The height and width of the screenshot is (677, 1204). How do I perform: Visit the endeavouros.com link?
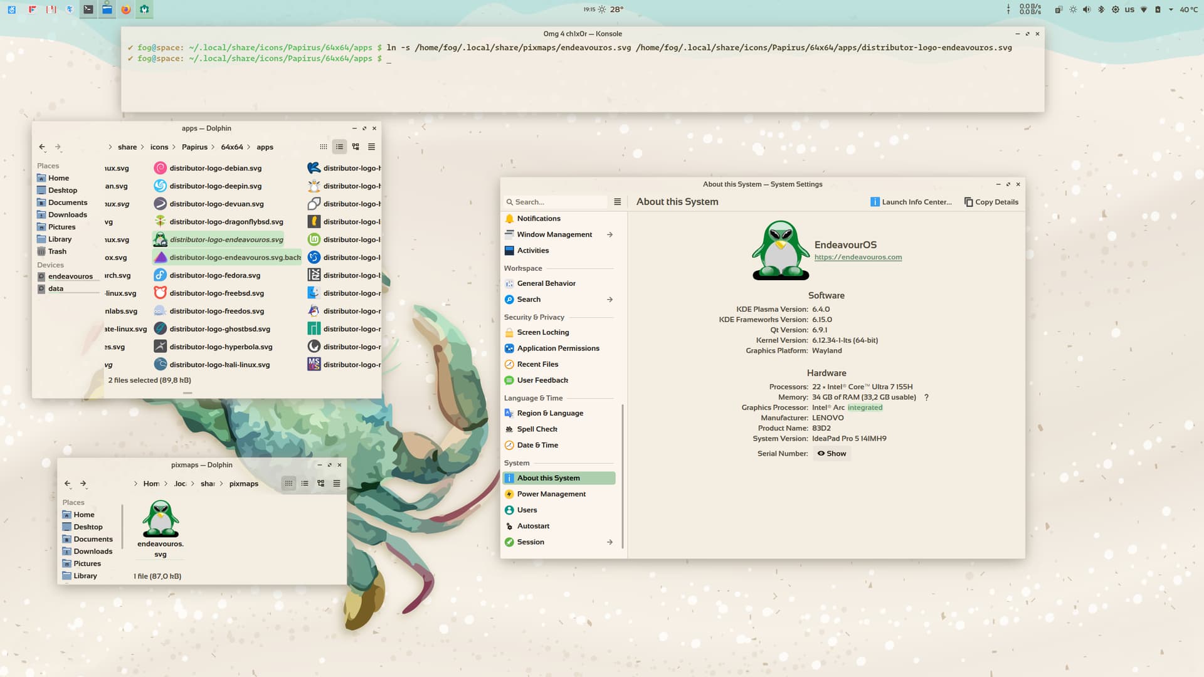point(858,257)
